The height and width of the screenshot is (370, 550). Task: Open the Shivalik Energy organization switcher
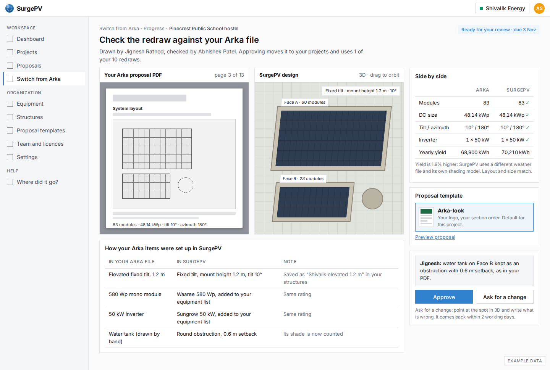[502, 8]
